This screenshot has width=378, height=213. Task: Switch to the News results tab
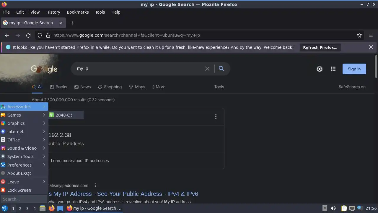[82, 87]
